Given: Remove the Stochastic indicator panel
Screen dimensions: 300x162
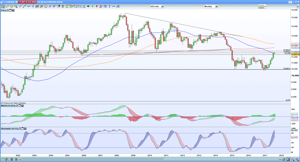Looking at the screenshot, I should pyautogui.click(x=25, y=129).
